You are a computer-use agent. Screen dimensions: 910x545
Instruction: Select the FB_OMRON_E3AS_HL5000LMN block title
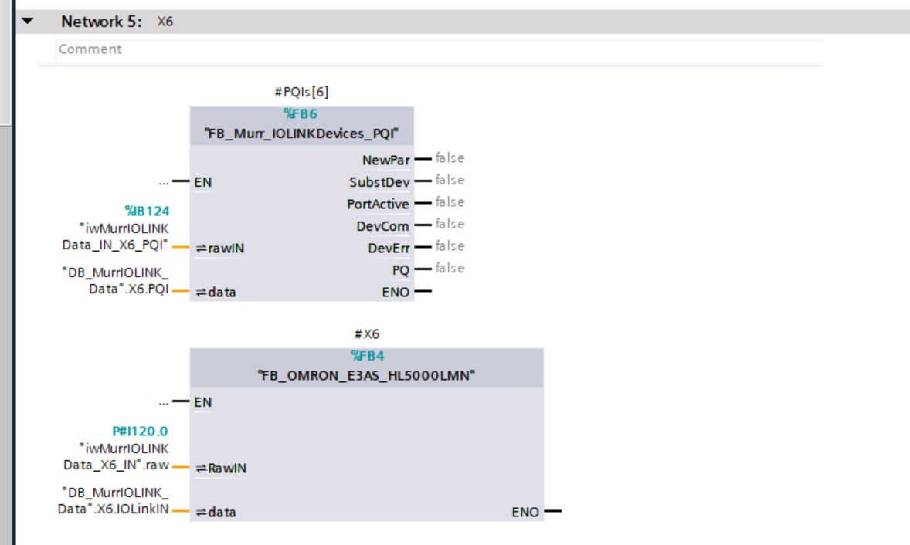click(366, 376)
